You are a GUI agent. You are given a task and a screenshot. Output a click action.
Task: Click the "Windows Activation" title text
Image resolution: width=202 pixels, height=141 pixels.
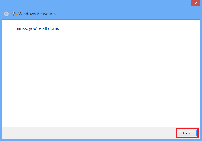click(x=37, y=14)
